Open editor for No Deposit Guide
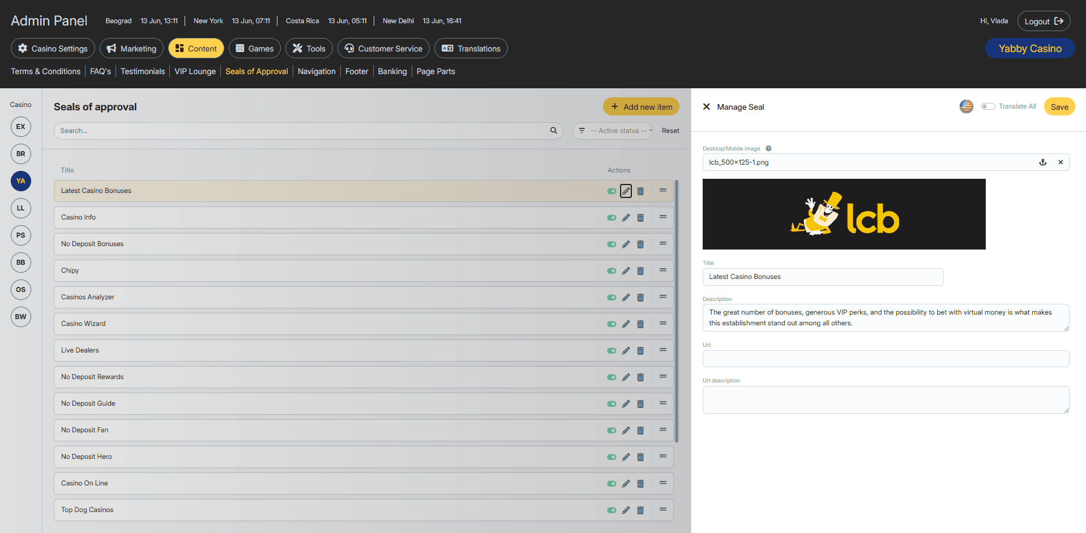Viewport: 1086px width, 533px height. tap(626, 404)
